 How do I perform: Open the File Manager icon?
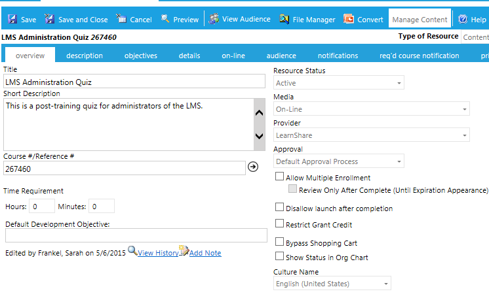tap(284, 20)
